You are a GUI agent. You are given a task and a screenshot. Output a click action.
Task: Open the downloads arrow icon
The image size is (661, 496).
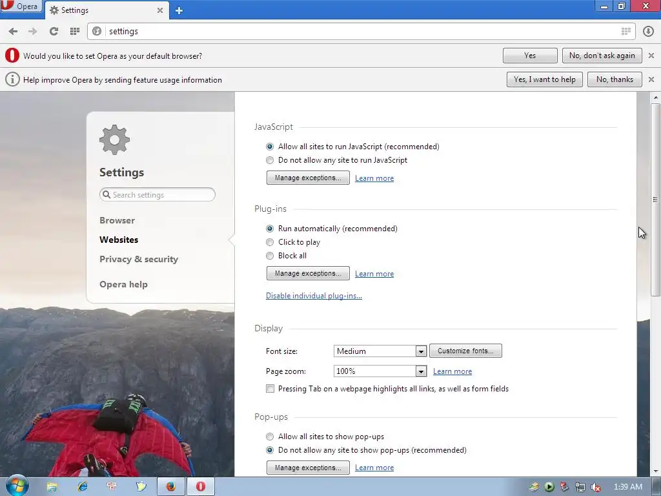(648, 31)
